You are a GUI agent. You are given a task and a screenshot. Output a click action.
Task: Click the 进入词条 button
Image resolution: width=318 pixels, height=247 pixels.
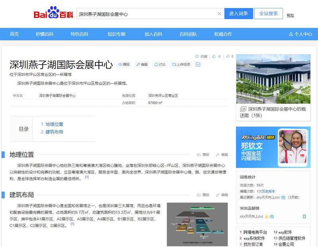coord(238,14)
